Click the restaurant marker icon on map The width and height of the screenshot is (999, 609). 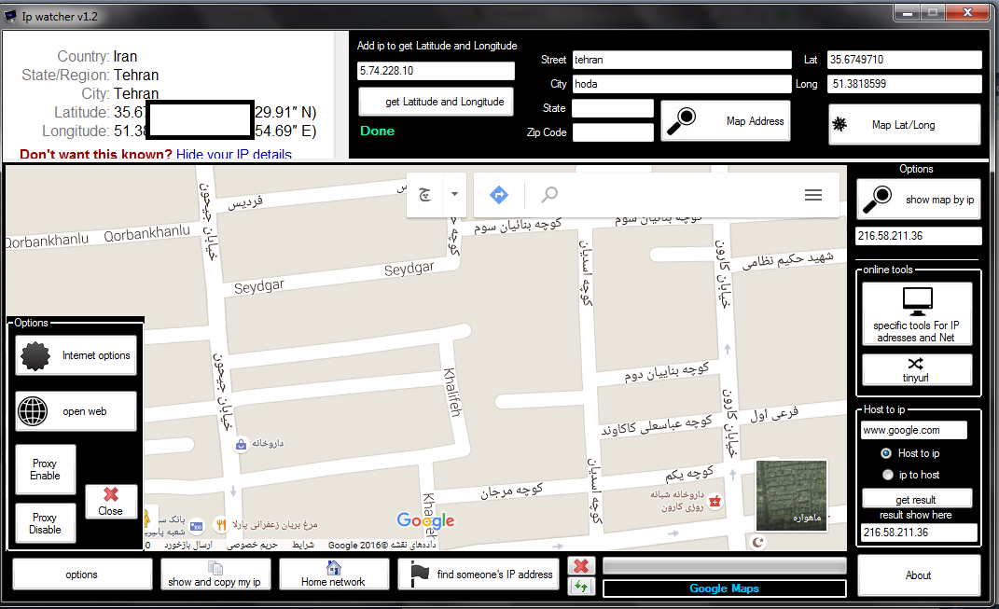pos(220,525)
